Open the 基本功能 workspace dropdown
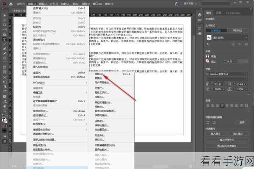 (x=190, y=3)
